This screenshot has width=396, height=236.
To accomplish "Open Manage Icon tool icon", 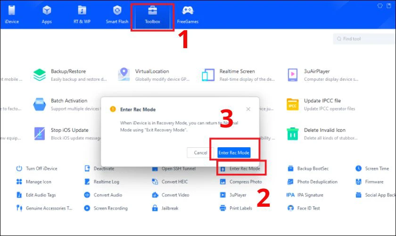I will point(19,182).
